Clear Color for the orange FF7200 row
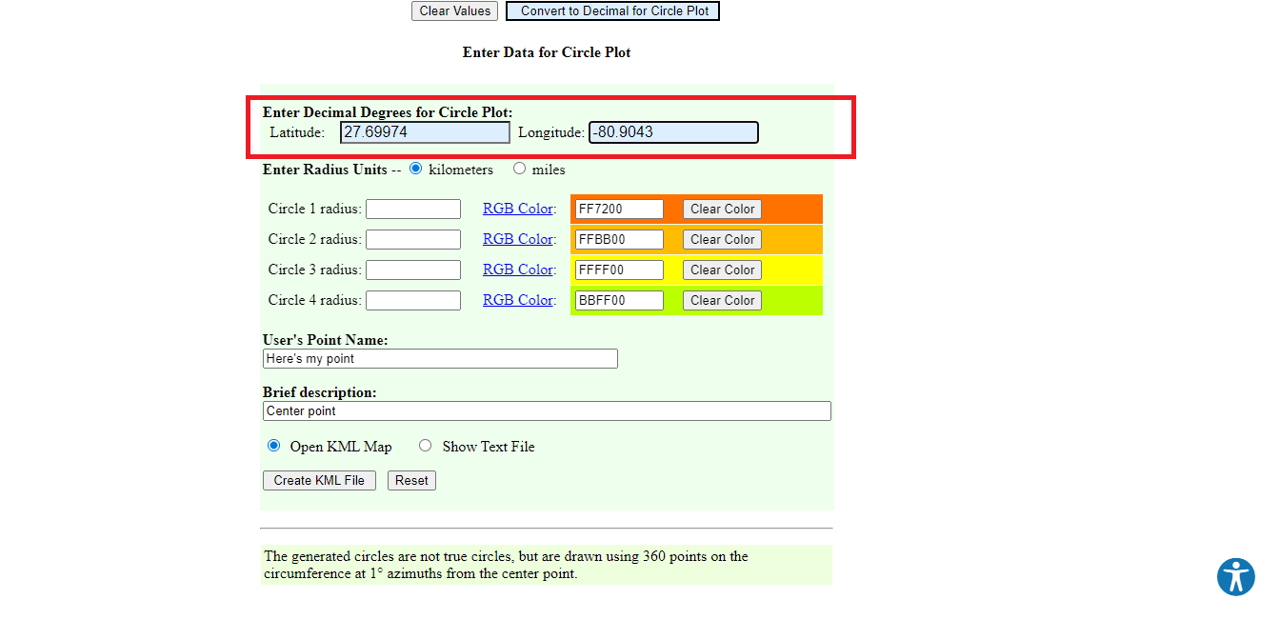The width and height of the screenshot is (1279, 620). pos(722,210)
